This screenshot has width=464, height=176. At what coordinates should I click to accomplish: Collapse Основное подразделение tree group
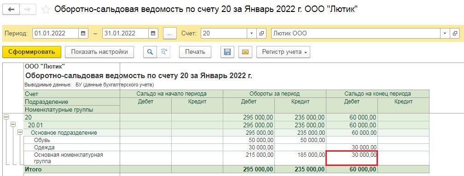[20, 133]
